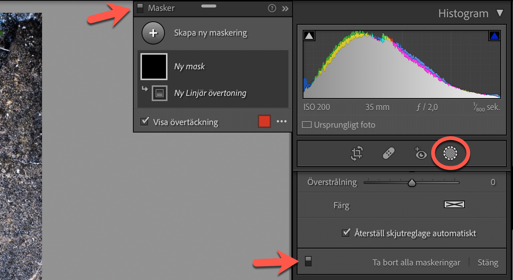Collapse Masker panel with double chevron
This screenshot has width=513, height=280.
[285, 8]
